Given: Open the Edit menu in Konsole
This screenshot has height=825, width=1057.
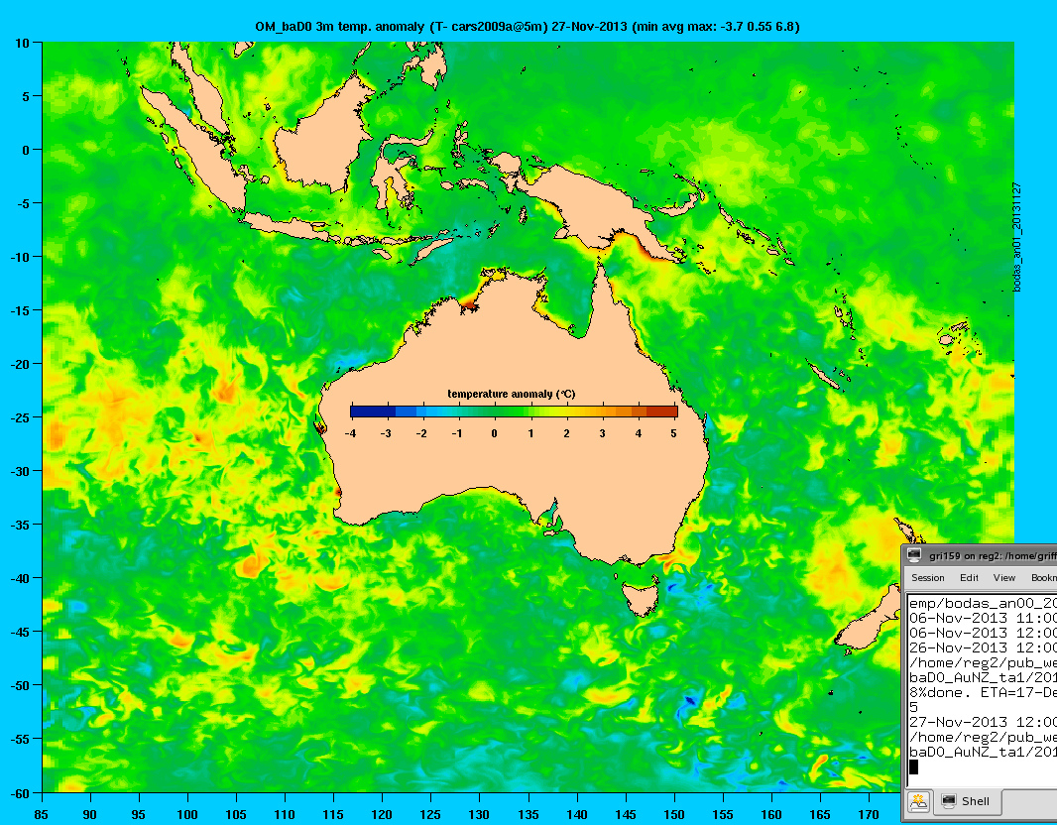Looking at the screenshot, I should coord(969,578).
